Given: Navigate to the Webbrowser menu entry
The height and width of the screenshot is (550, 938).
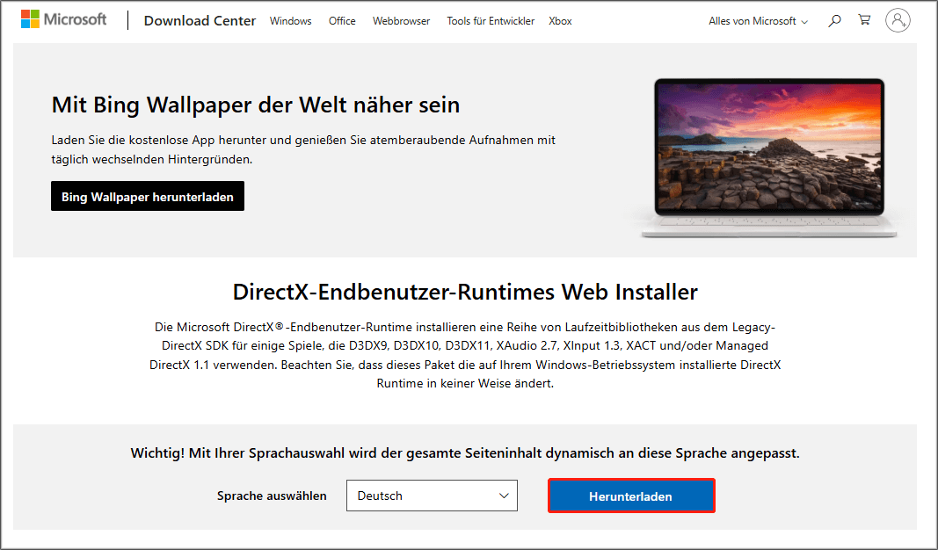Looking at the screenshot, I should [x=401, y=20].
